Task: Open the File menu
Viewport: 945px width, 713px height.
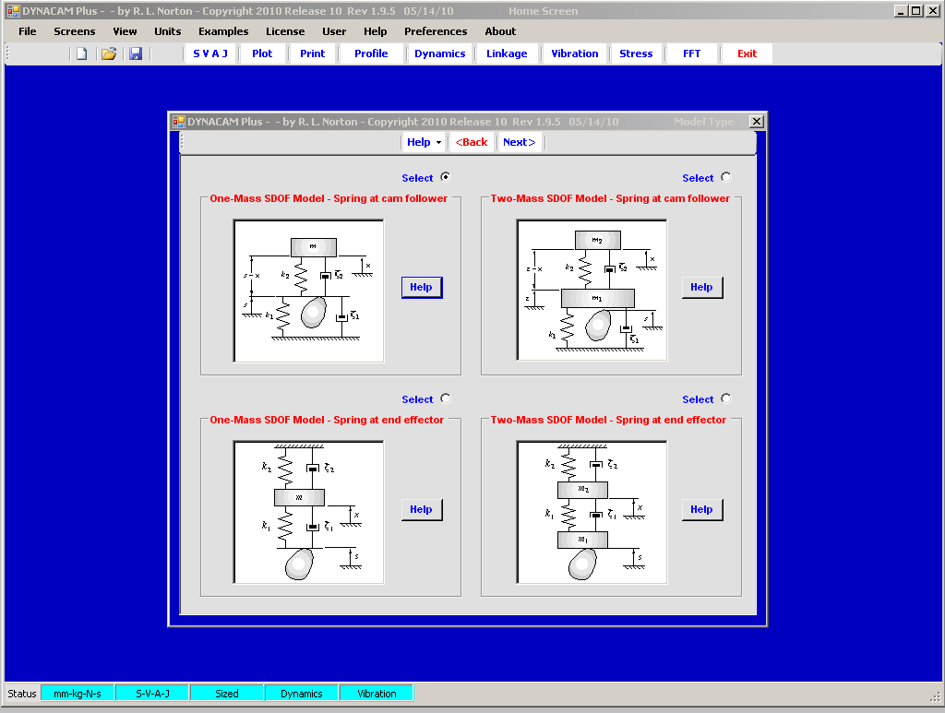Action: point(27,31)
